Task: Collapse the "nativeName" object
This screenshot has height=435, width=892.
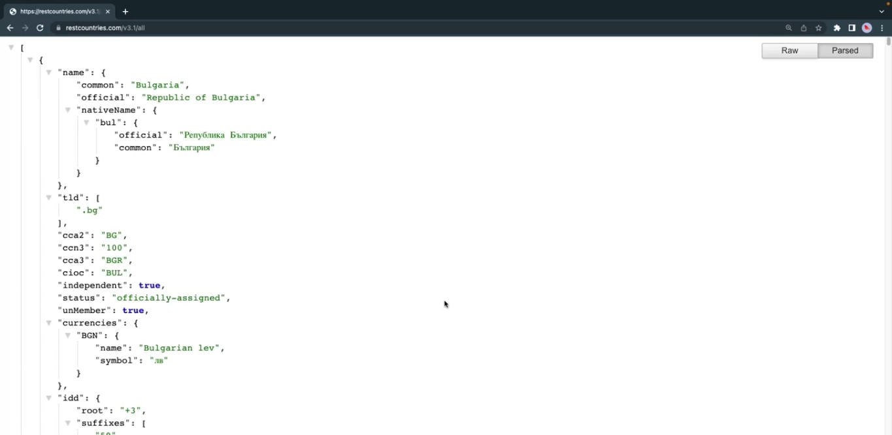Action: 68,110
